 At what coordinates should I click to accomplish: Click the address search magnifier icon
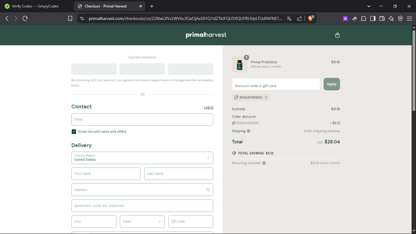click(208, 190)
